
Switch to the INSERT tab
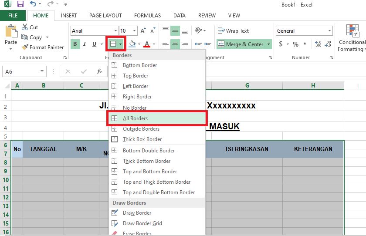point(69,16)
